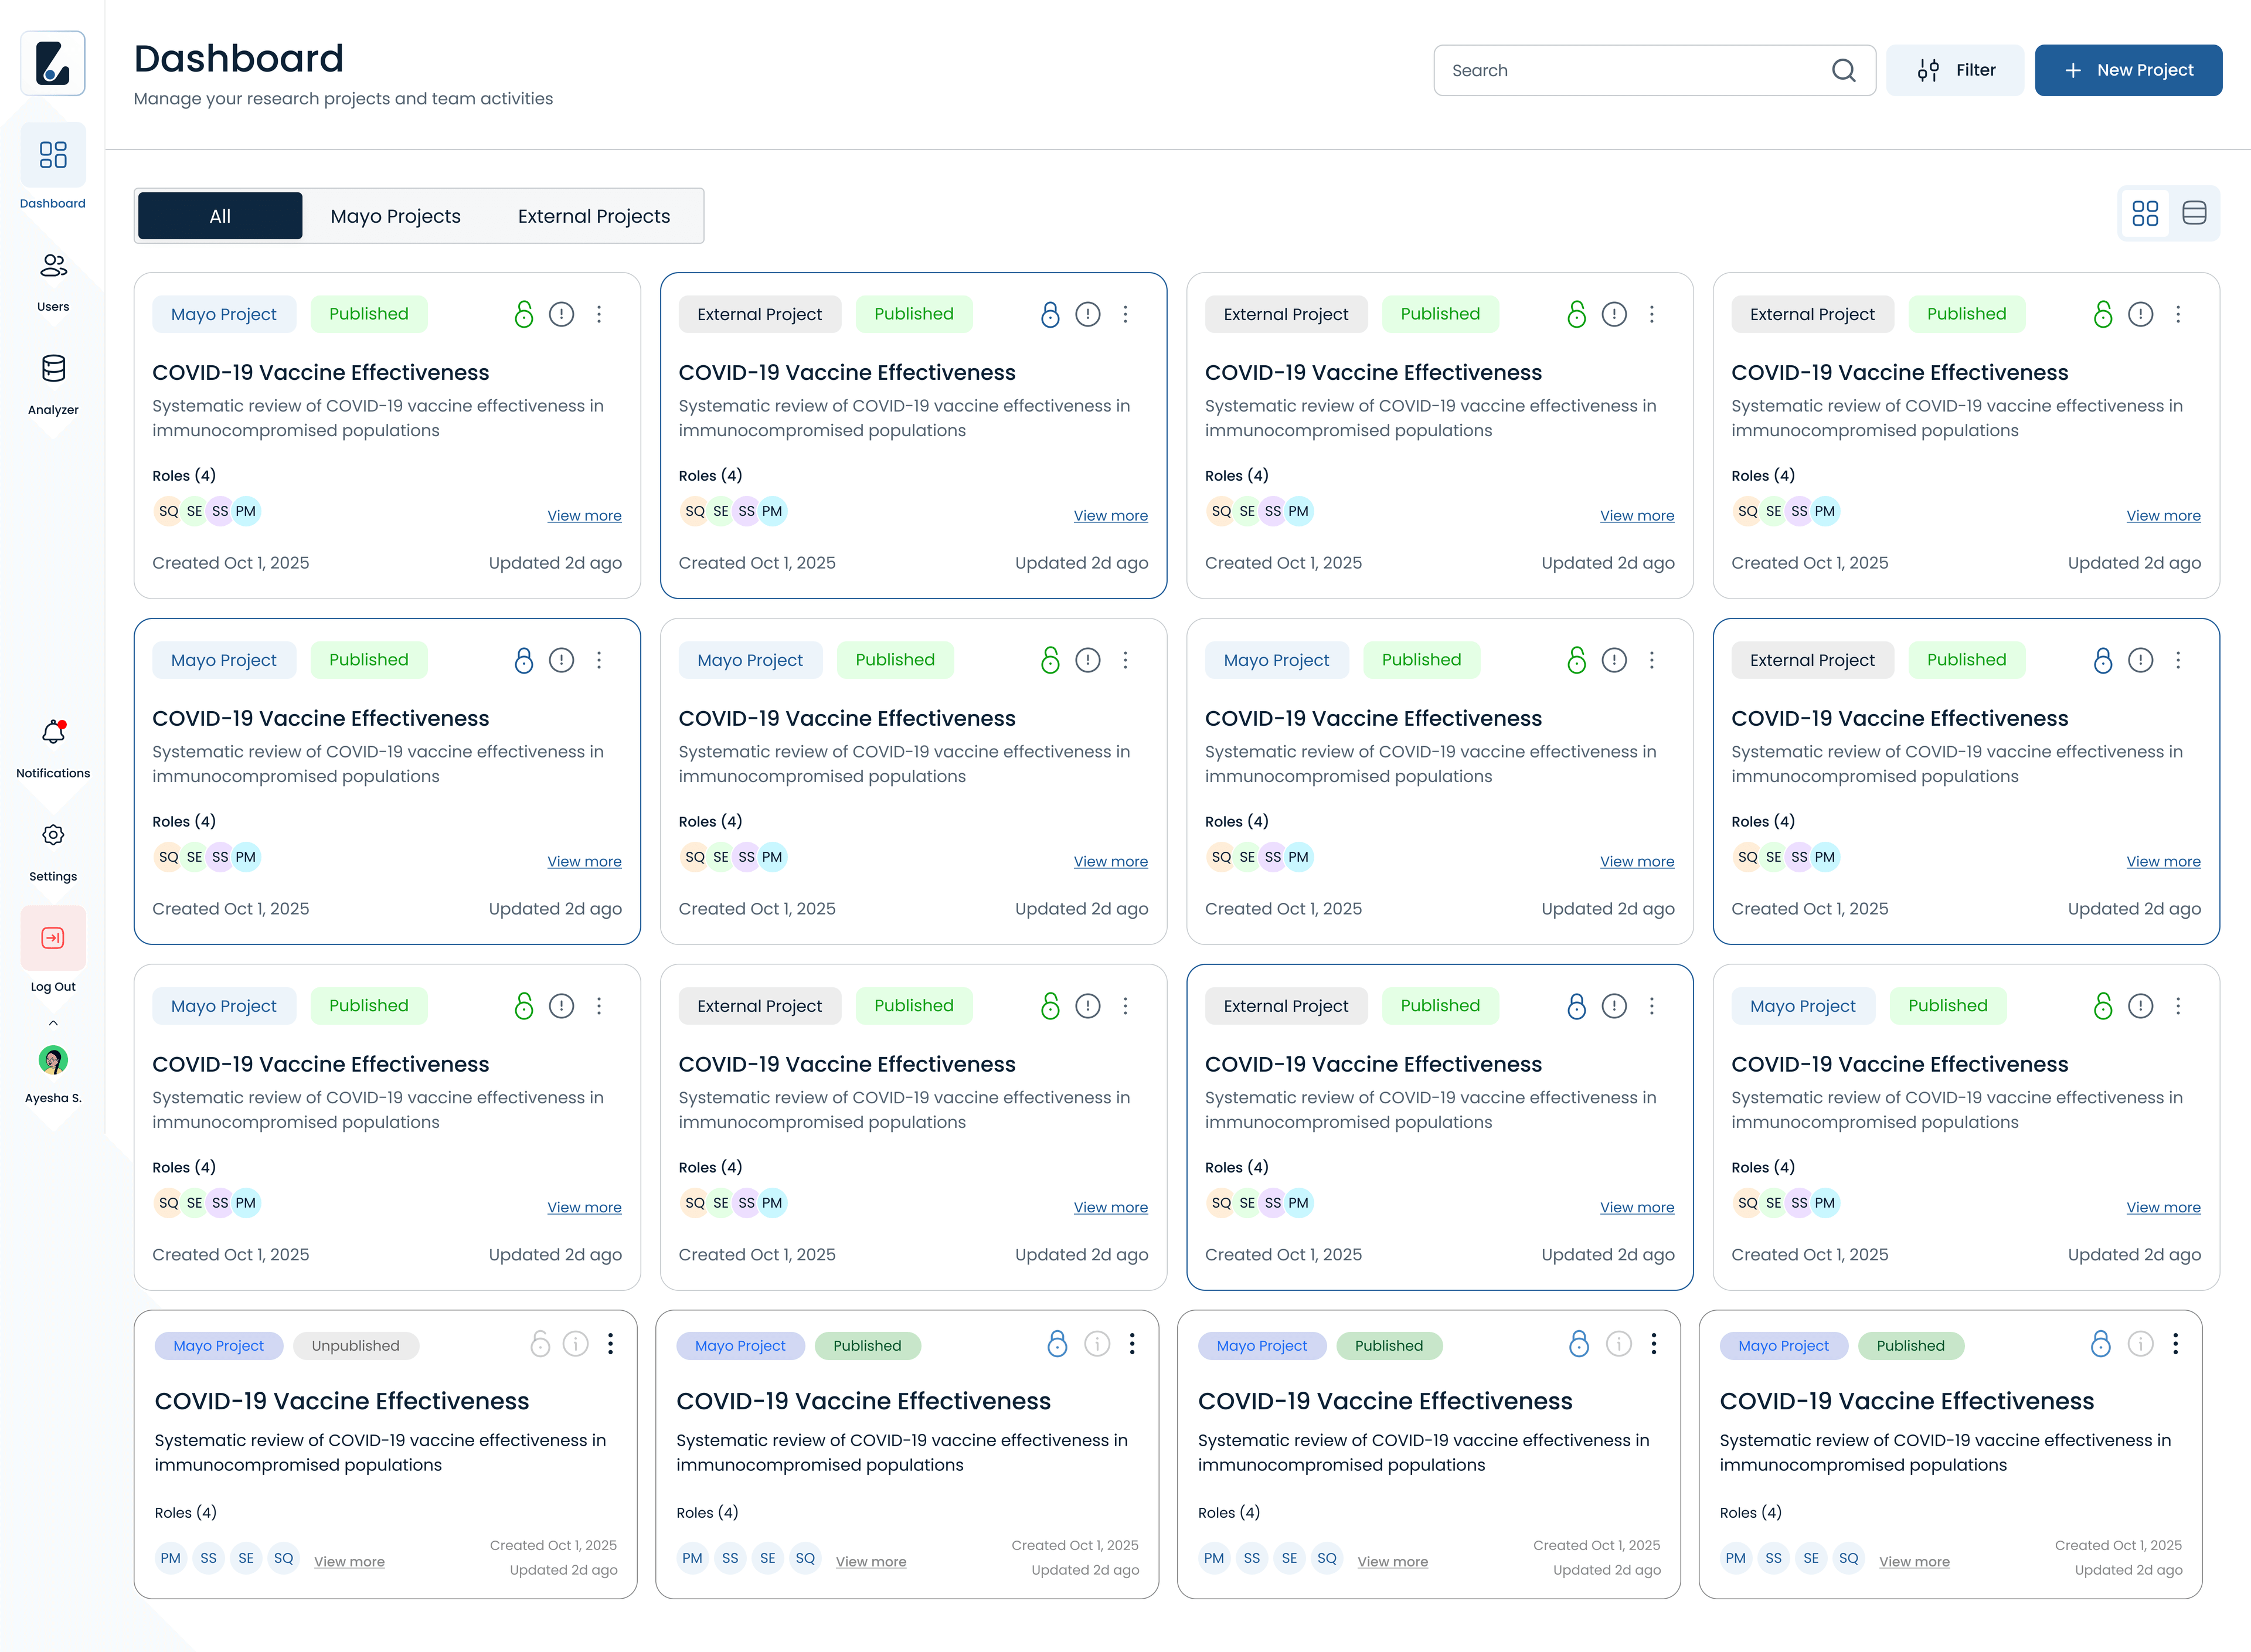Create a New Project
Image resolution: width=2251 pixels, height=1652 pixels.
tap(2128, 70)
